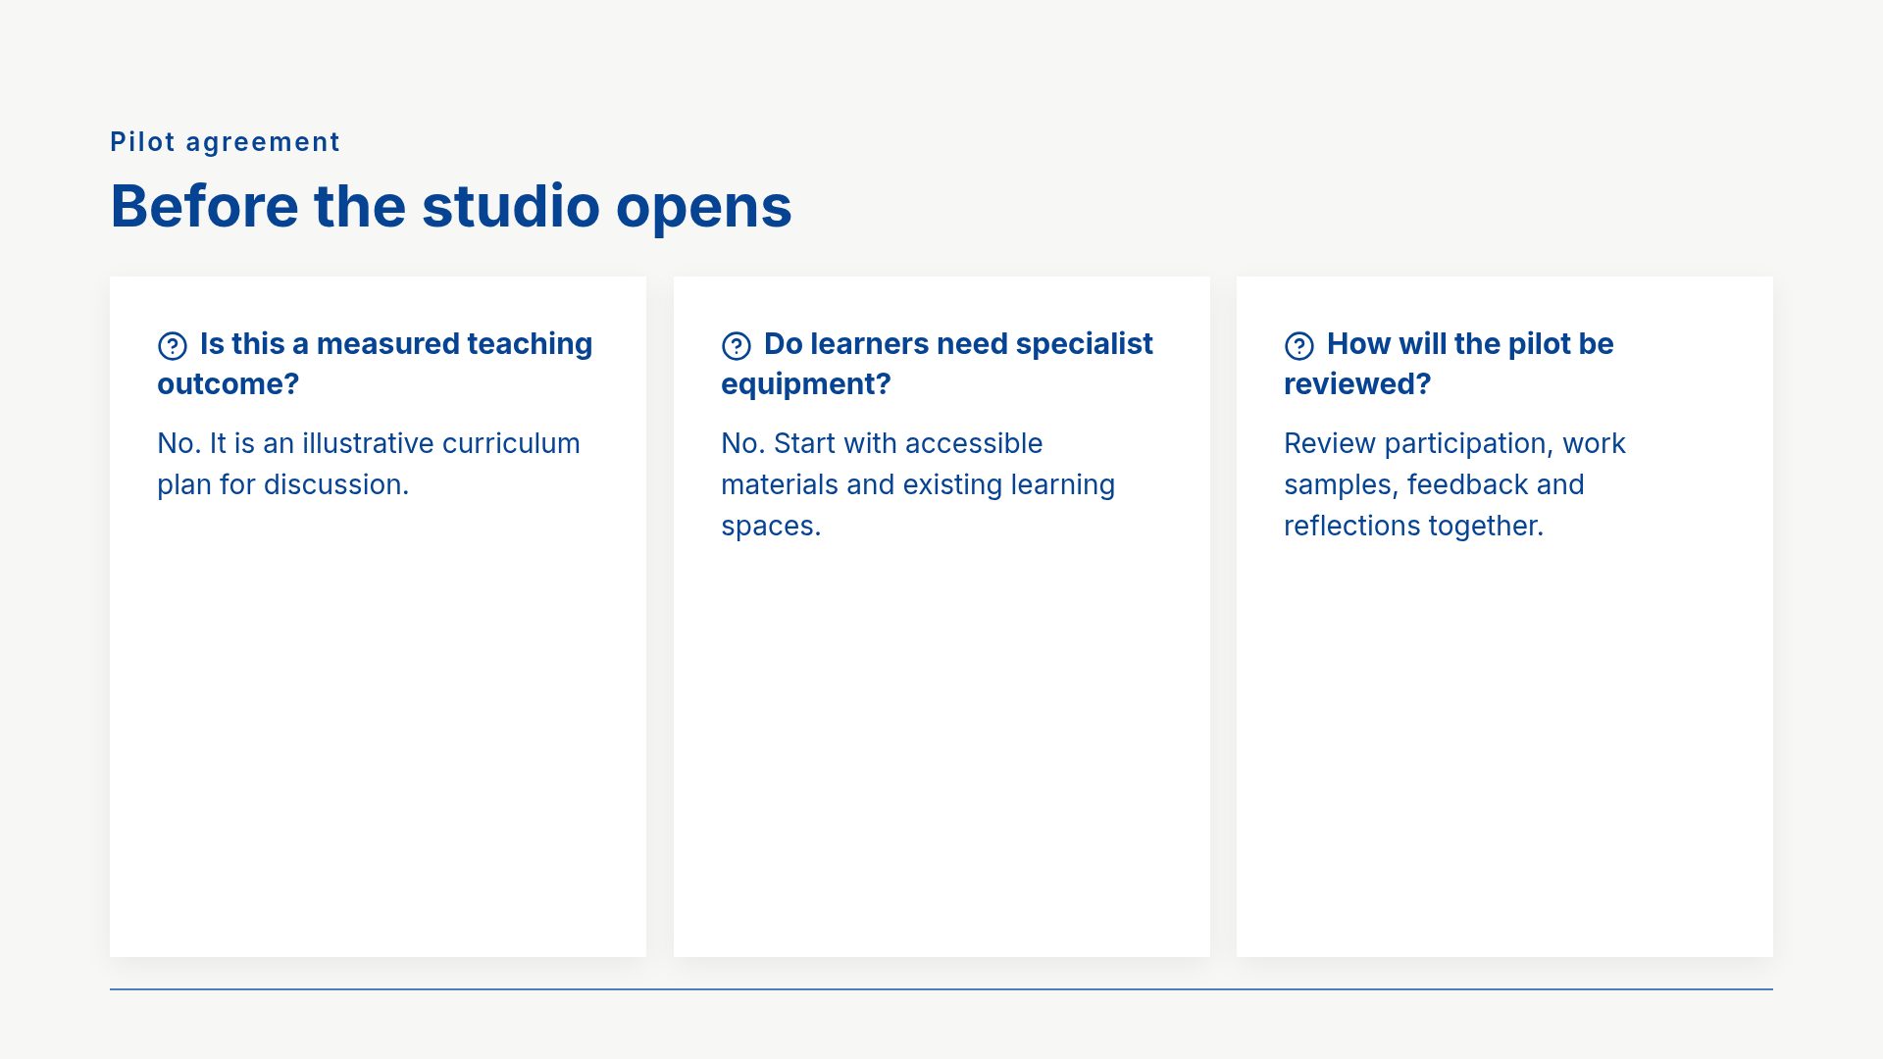1883x1059 pixels.
Task: Click answer 'No. It is an illustrative curriculum plan'
Action: pyautogui.click(x=369, y=464)
